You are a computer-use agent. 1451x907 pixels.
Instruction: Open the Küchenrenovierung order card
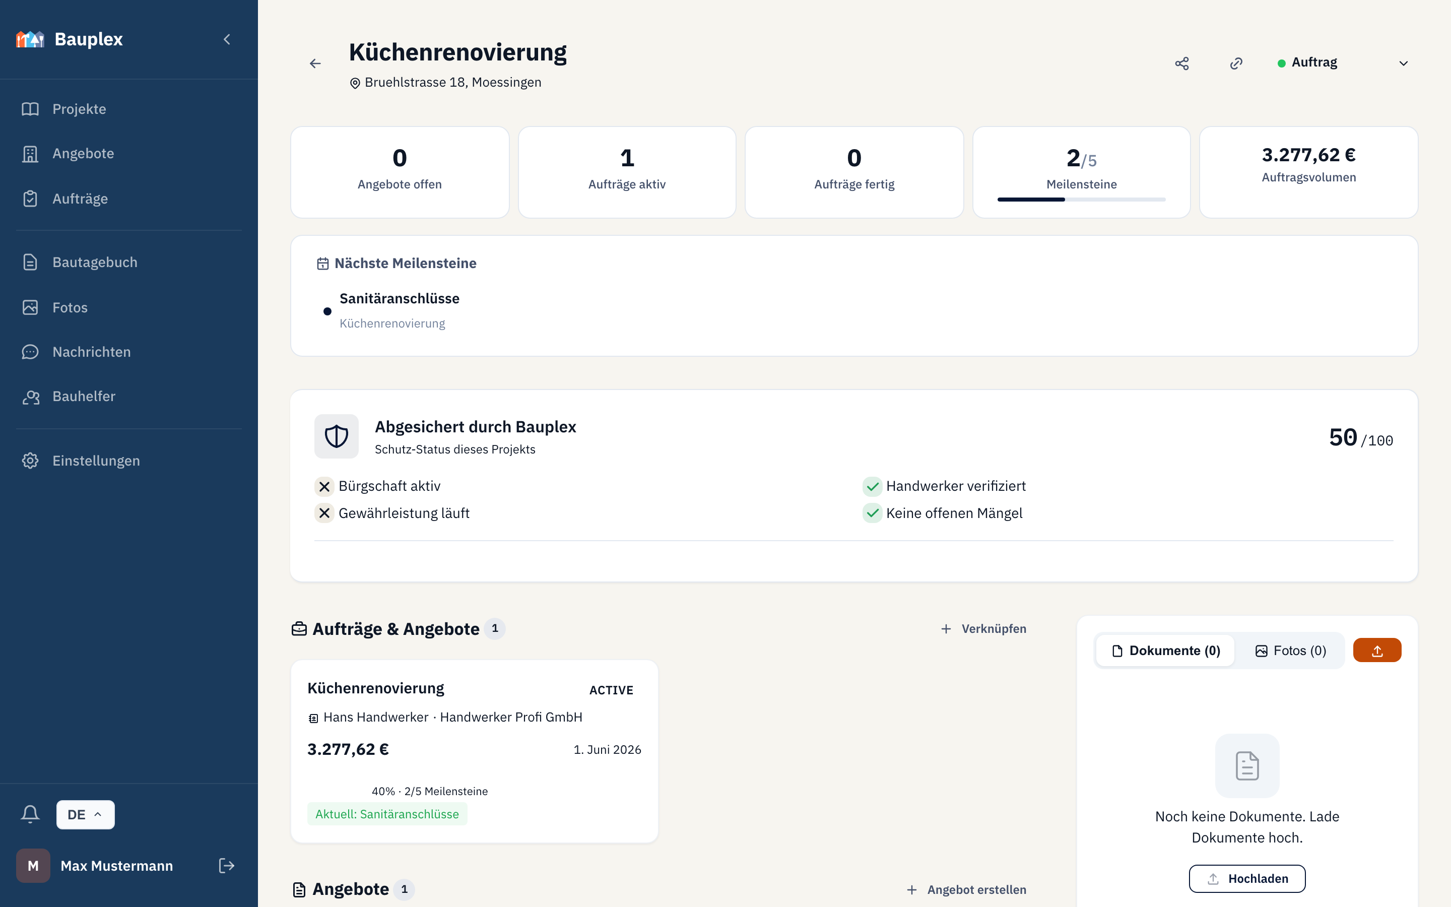pos(474,751)
